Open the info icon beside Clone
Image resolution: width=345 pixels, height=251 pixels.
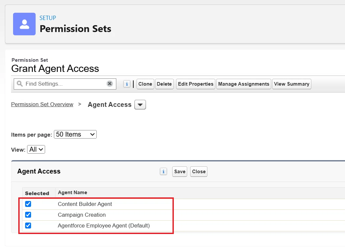127,84
